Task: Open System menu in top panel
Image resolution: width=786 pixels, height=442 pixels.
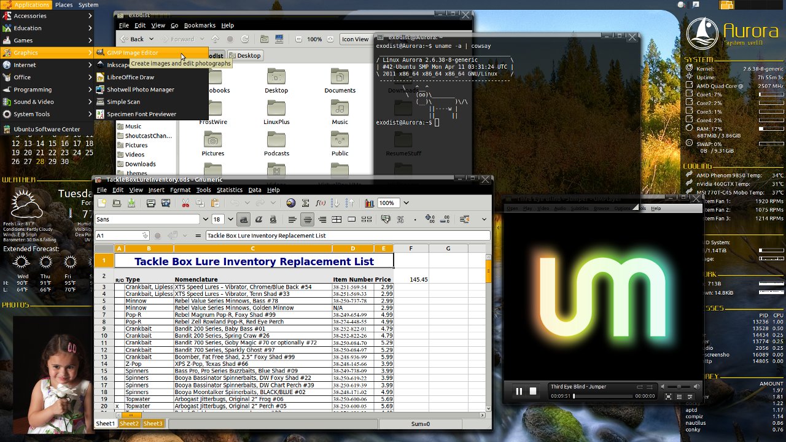Action: [x=88, y=4]
